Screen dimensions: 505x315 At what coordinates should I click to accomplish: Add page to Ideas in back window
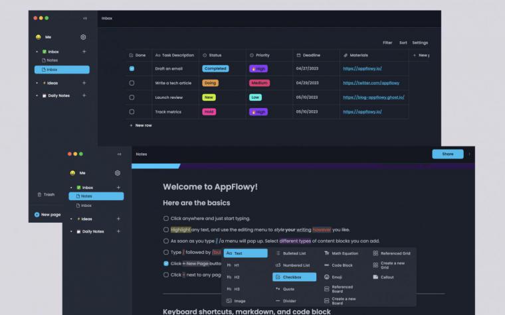click(84, 83)
